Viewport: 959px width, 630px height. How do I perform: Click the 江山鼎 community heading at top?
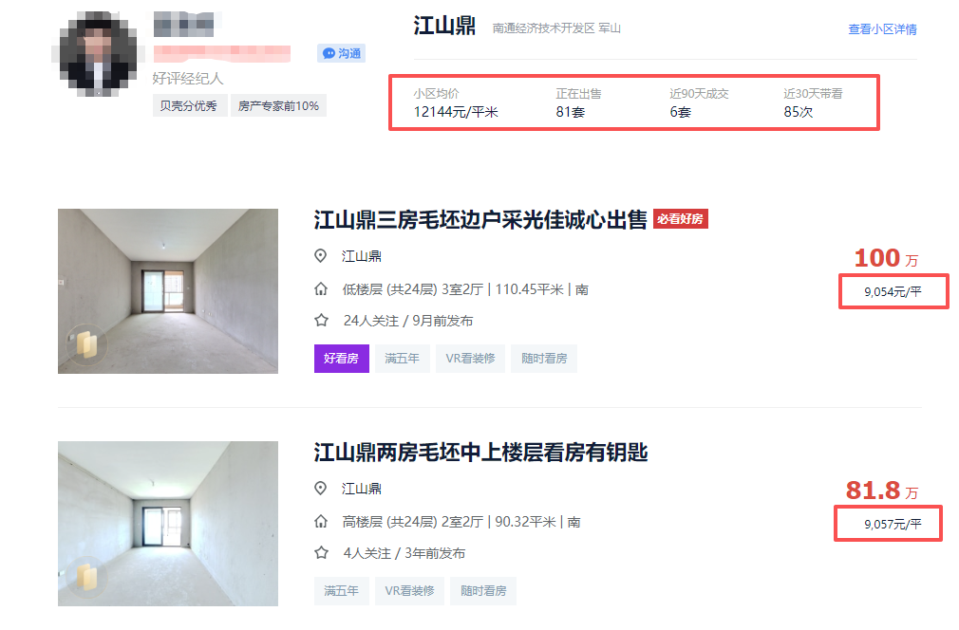coord(444,26)
